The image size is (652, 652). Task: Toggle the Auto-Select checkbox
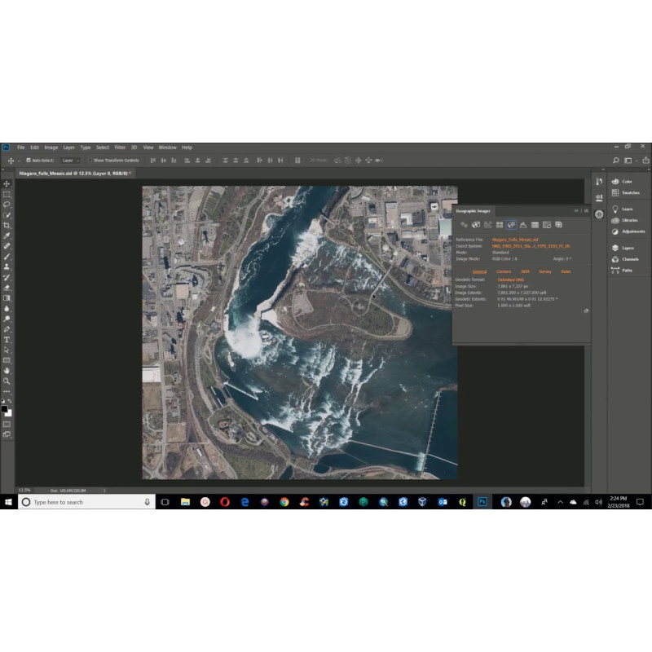pyautogui.click(x=29, y=161)
